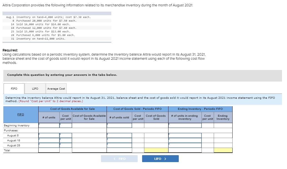The width and height of the screenshot is (287, 169).
Task: Open the Average Cost tab
Action: click(x=56, y=89)
